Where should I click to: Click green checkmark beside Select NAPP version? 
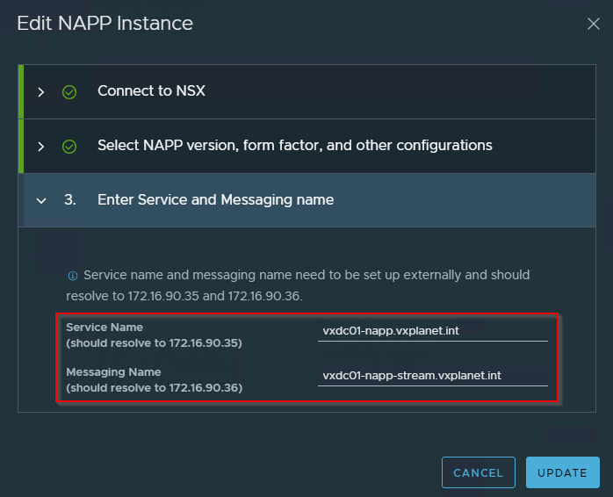[x=69, y=146]
